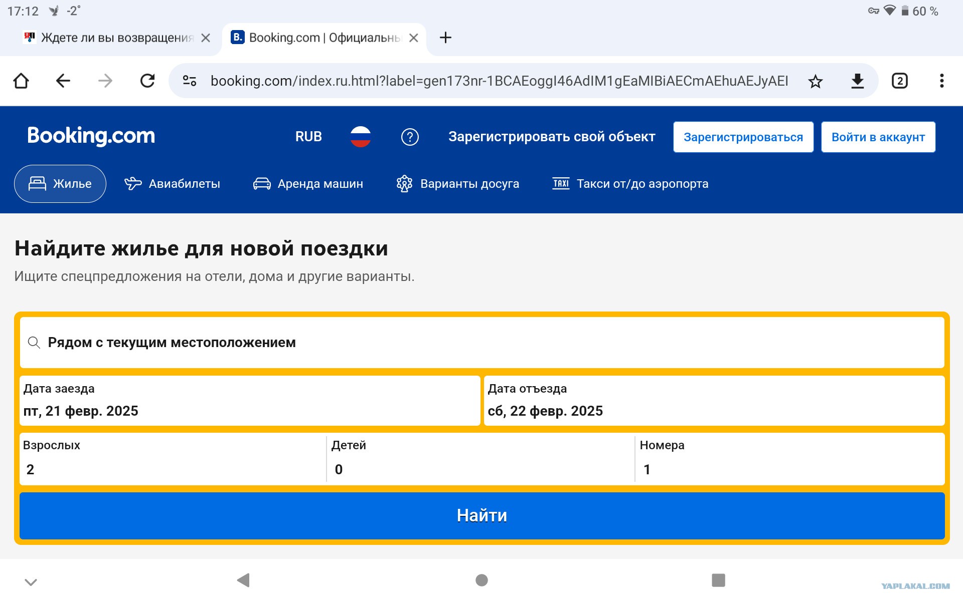Open the help question mark icon
963x601 pixels.
click(410, 137)
